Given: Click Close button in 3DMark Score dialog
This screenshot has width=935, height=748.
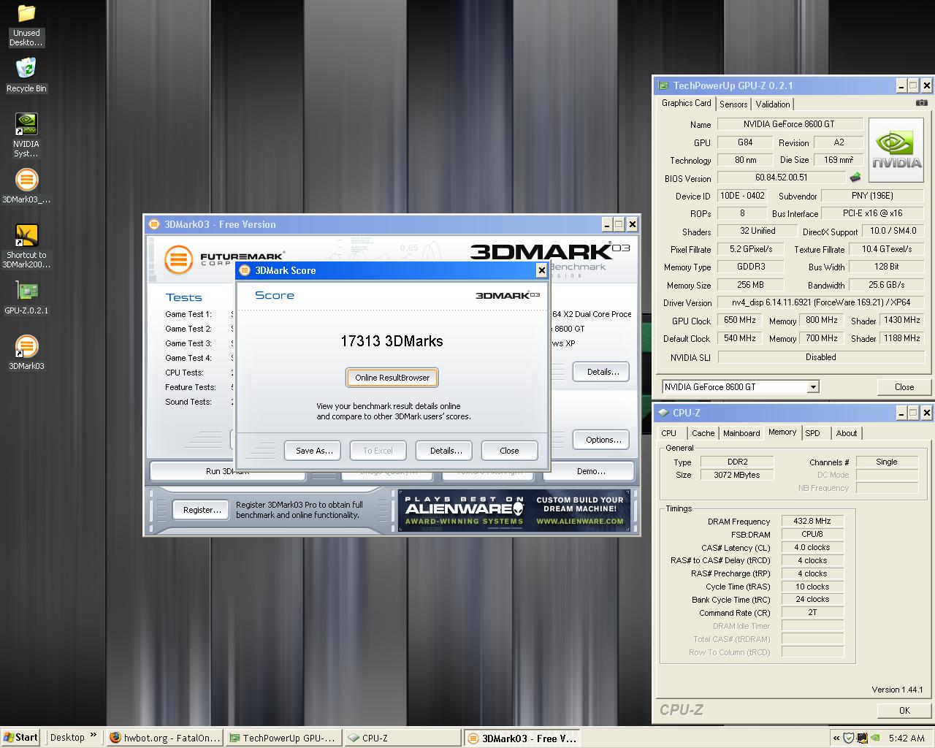Looking at the screenshot, I should point(509,451).
